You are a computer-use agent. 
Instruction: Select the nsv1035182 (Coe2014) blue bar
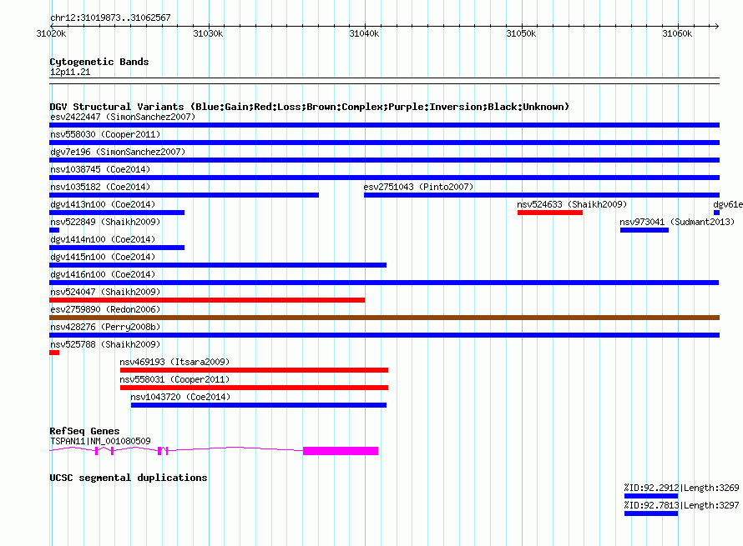tap(184, 195)
